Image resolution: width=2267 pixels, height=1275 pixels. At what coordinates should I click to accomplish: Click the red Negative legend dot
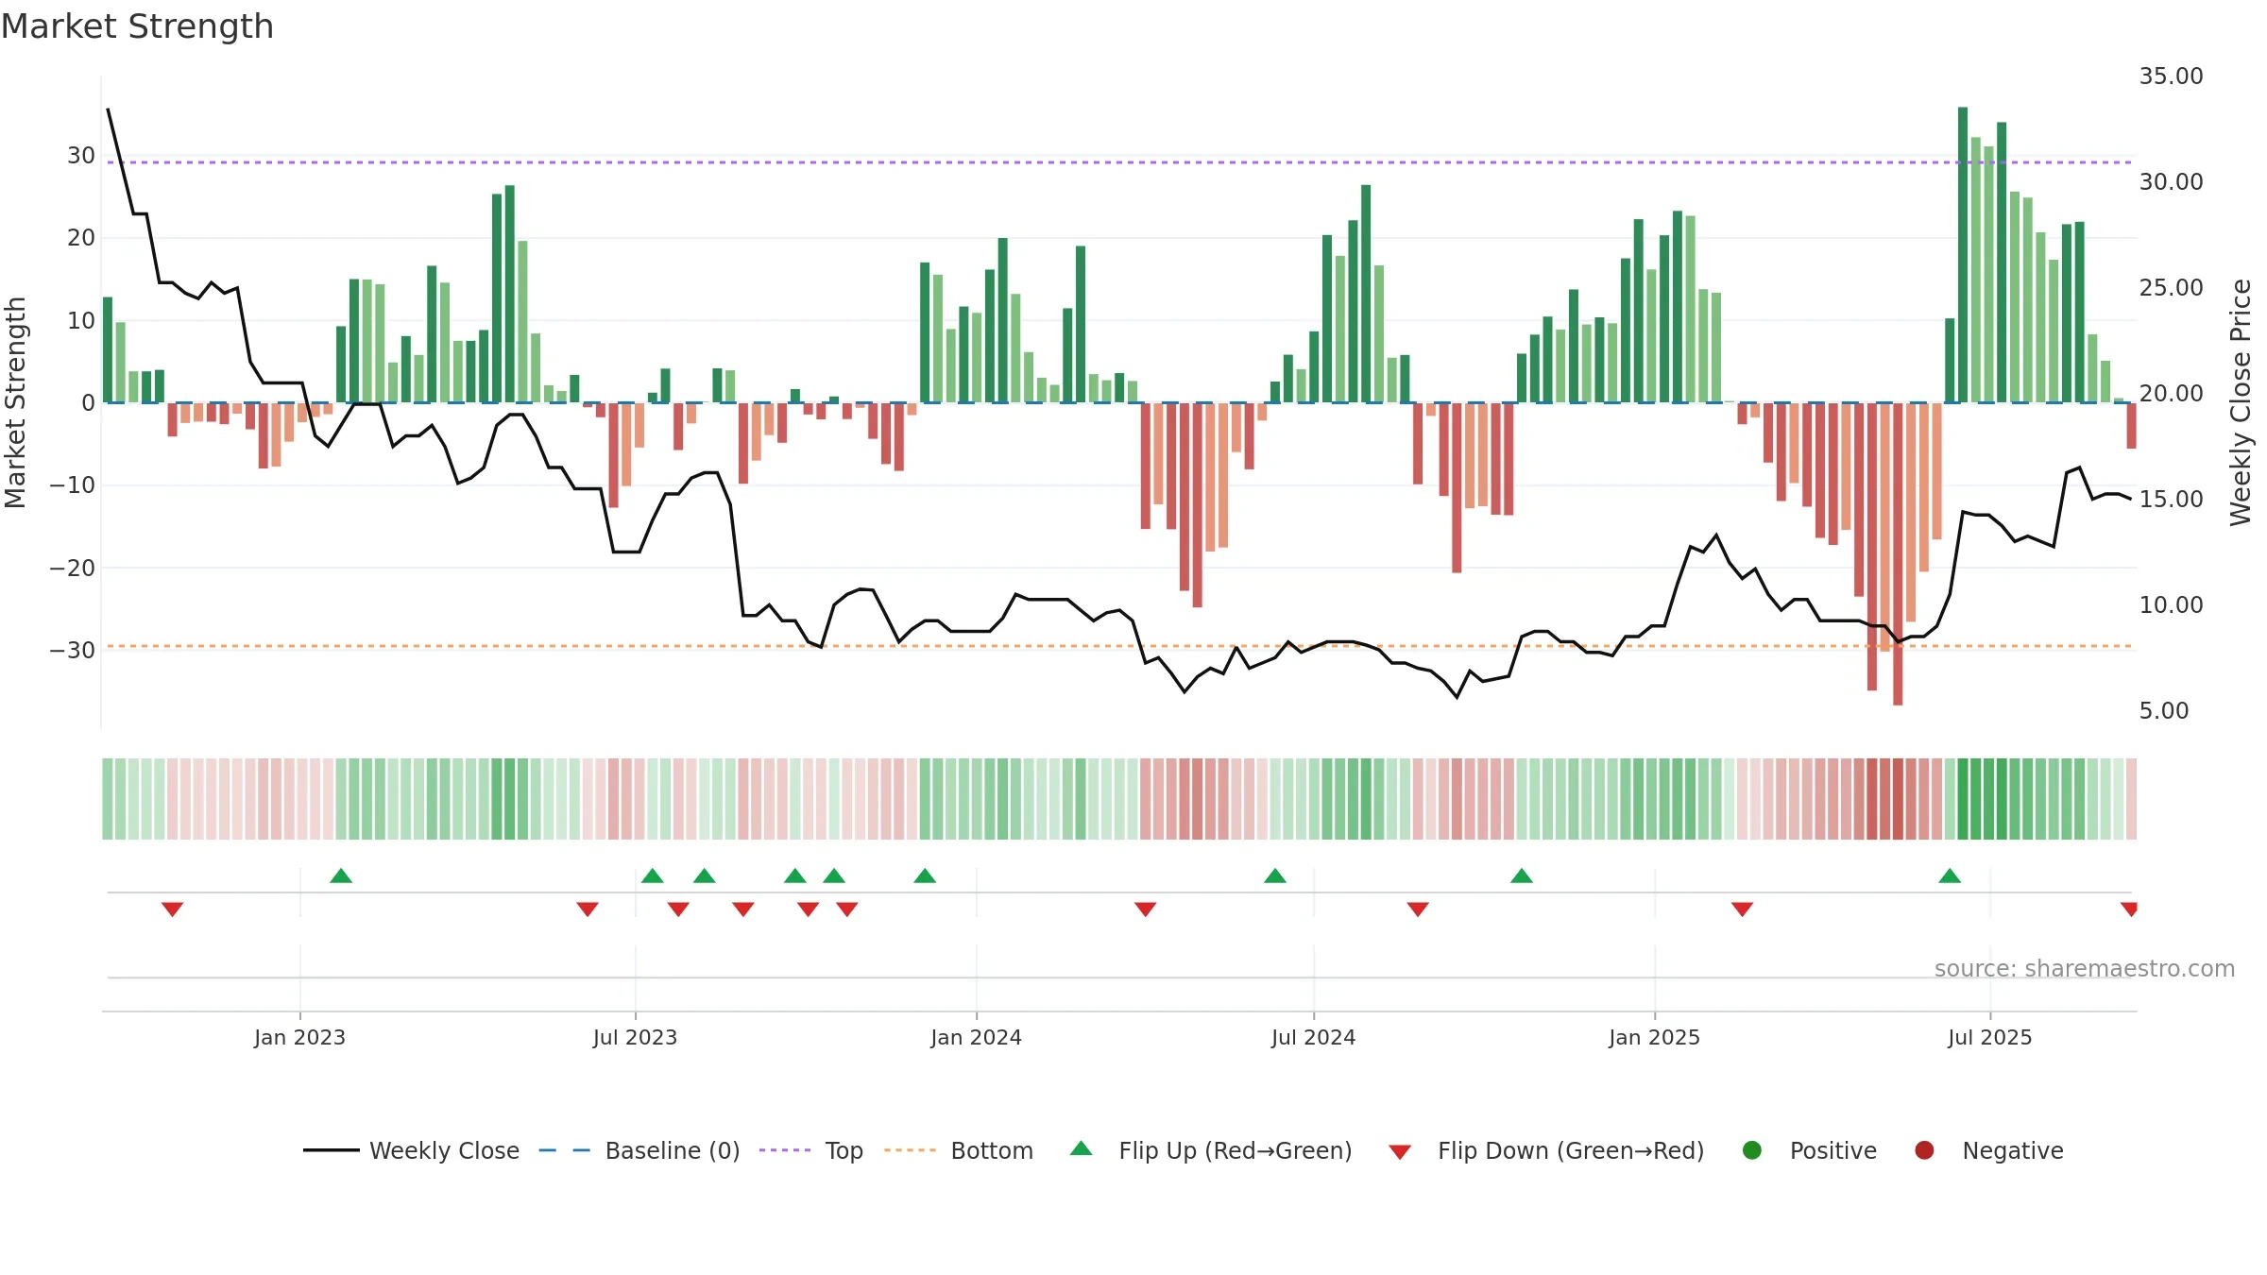click(1924, 1150)
